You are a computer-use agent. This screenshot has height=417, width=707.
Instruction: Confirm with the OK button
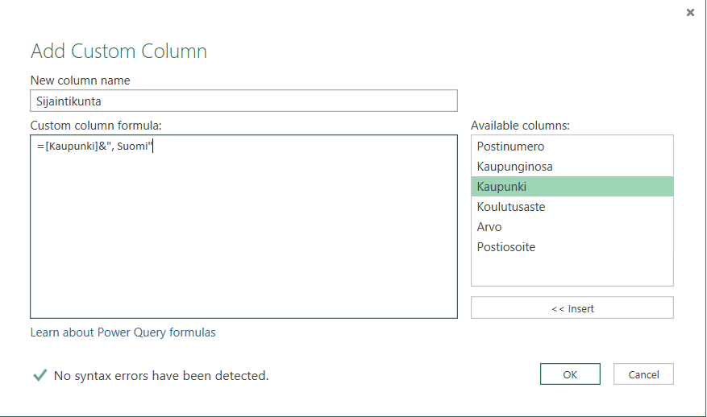coord(570,374)
